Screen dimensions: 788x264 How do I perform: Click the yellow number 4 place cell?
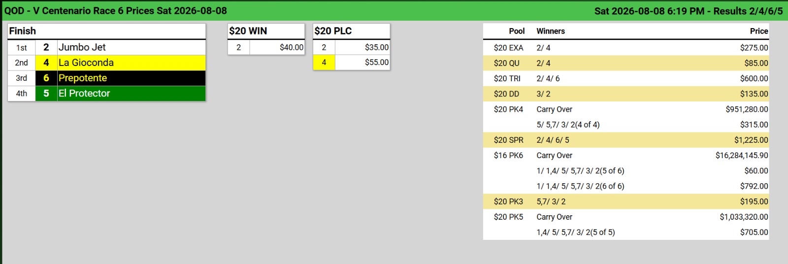(x=324, y=63)
